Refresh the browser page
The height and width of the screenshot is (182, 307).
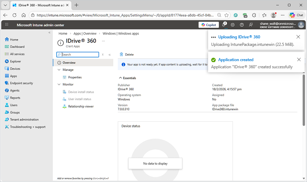(x=14, y=15)
